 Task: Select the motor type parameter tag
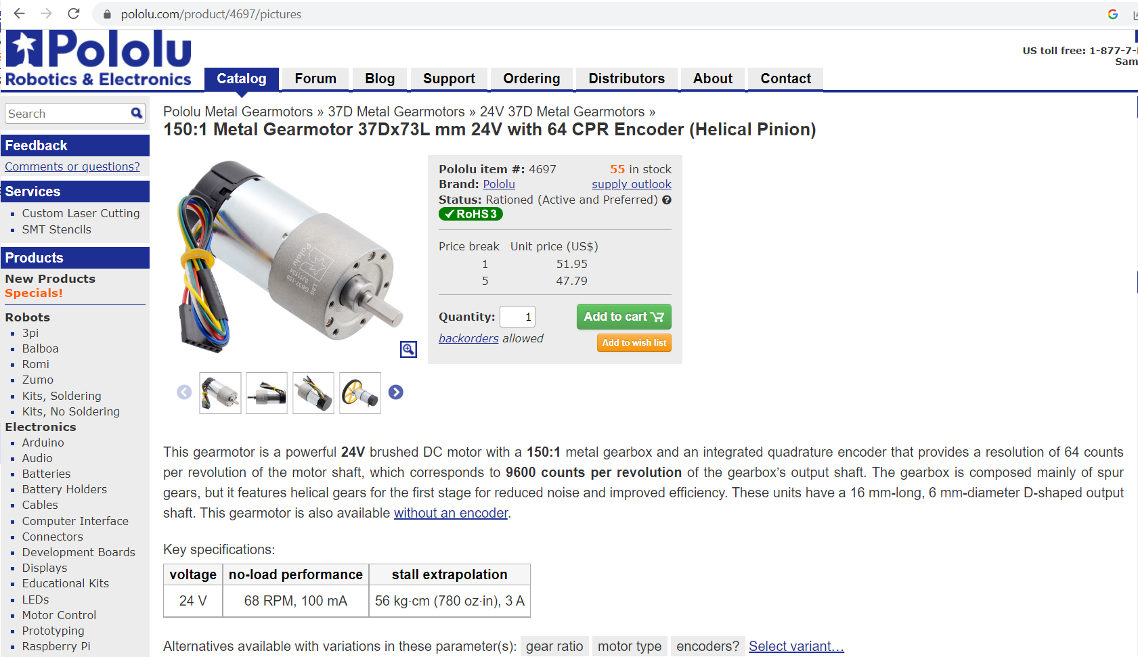click(x=630, y=646)
